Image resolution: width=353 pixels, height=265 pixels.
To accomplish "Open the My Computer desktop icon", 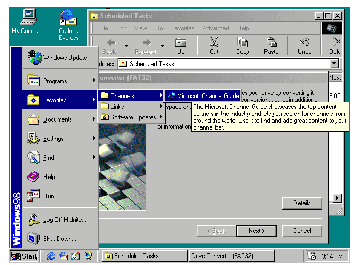I will coord(28,21).
